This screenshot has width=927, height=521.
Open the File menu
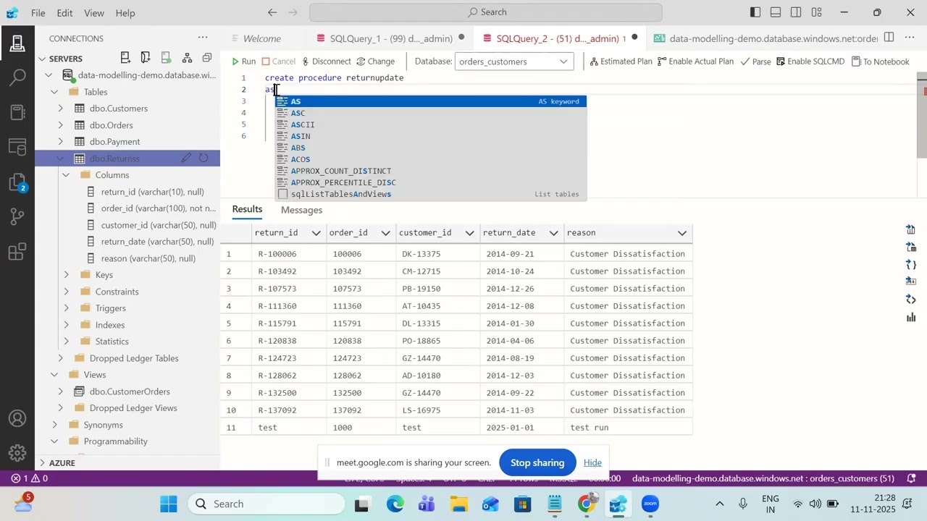38,13
